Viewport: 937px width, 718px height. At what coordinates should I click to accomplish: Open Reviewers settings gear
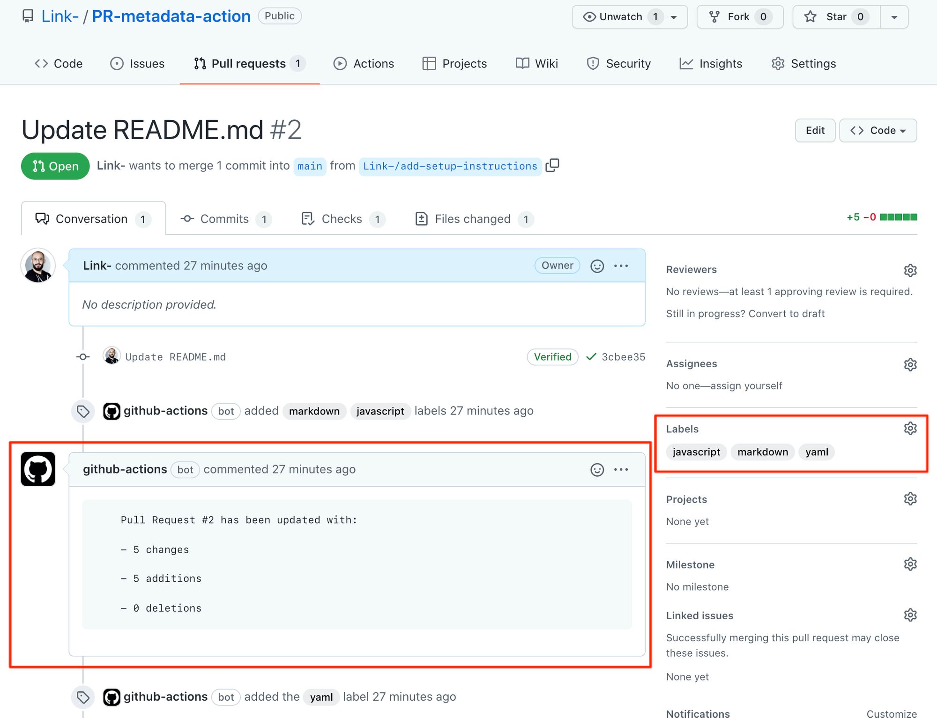pos(910,270)
